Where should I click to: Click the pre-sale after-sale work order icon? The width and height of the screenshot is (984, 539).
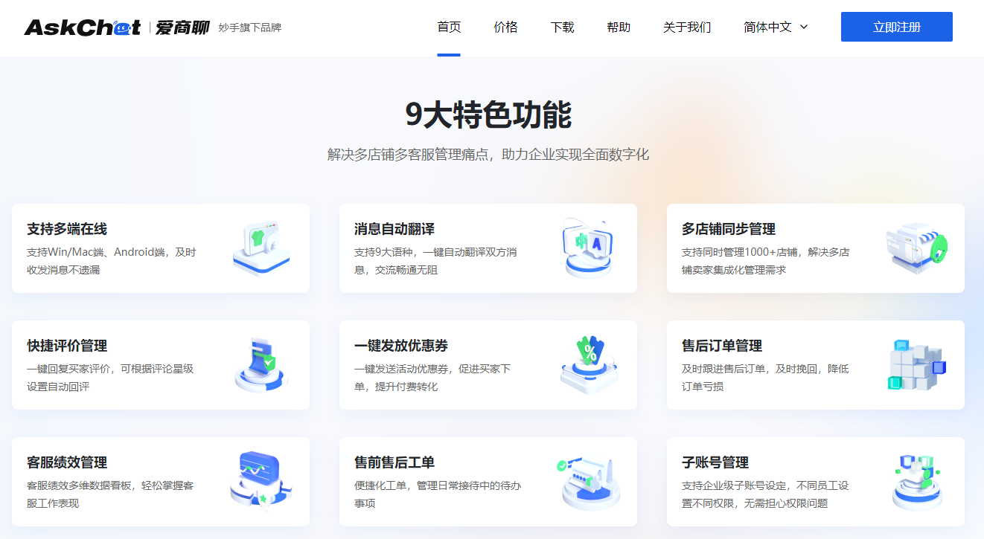tap(588, 481)
